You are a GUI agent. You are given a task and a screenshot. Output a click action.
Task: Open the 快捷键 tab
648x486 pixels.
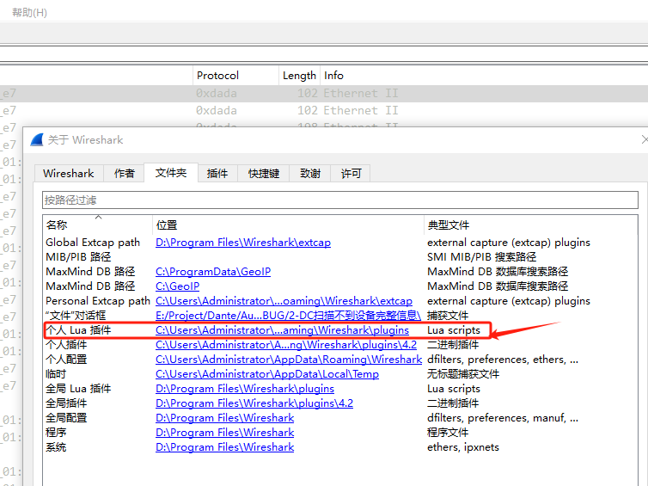pos(264,173)
